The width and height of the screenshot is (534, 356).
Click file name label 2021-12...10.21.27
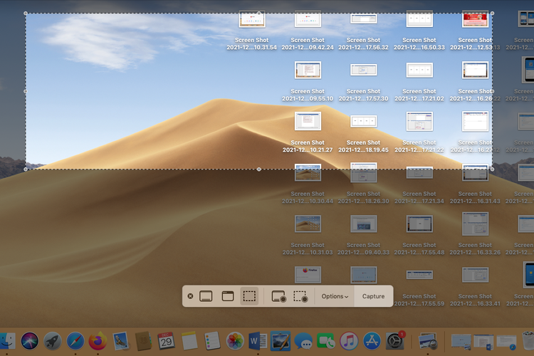pyautogui.click(x=308, y=150)
